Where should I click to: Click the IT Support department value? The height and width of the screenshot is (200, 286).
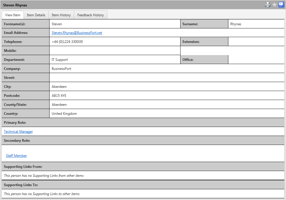pos(60,60)
